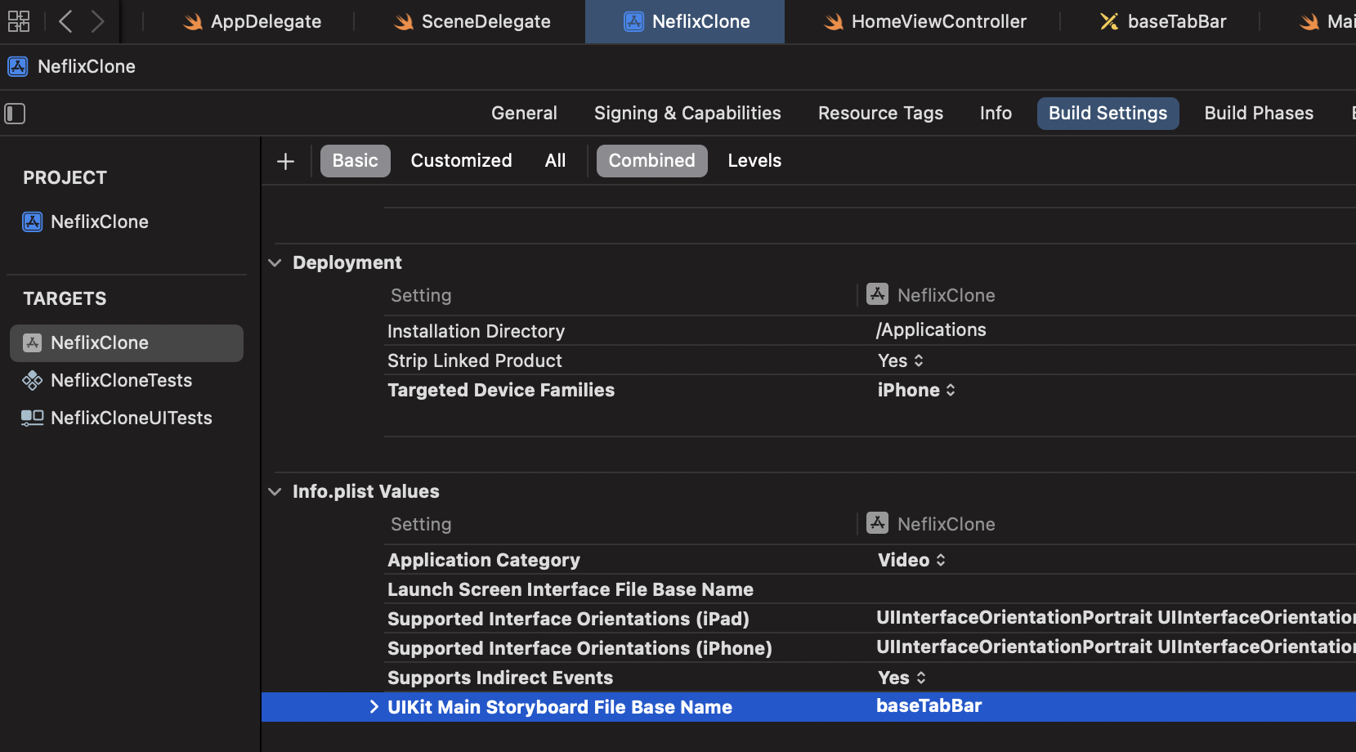Select Supported Interface Orientations (iPhone) setting name
This screenshot has width=1356, height=752.
(x=580, y=648)
